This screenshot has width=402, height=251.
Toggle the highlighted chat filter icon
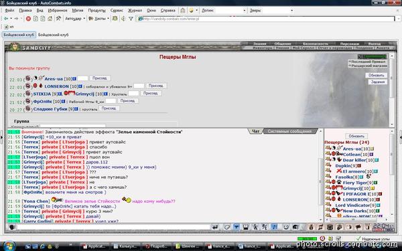pyautogui.click(x=237, y=227)
